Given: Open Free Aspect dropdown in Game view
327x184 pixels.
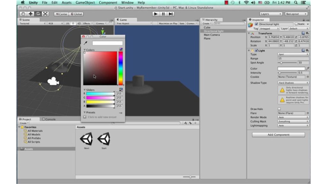Looking at the screenshot, I should click(134, 23).
